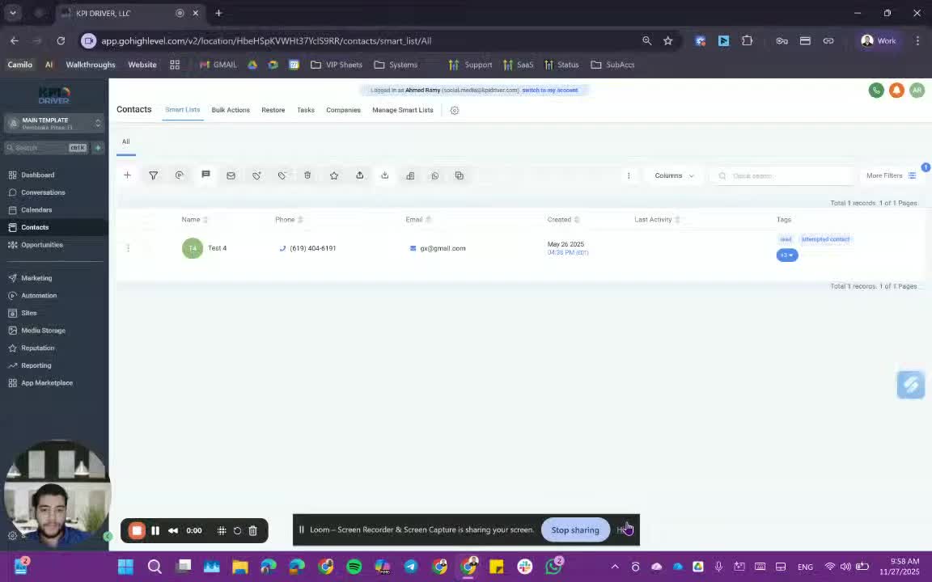The width and height of the screenshot is (932, 582).
Task: Click the Add to Company building icon
Action: pos(410,175)
